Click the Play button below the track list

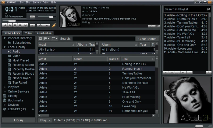(x=43, y=120)
